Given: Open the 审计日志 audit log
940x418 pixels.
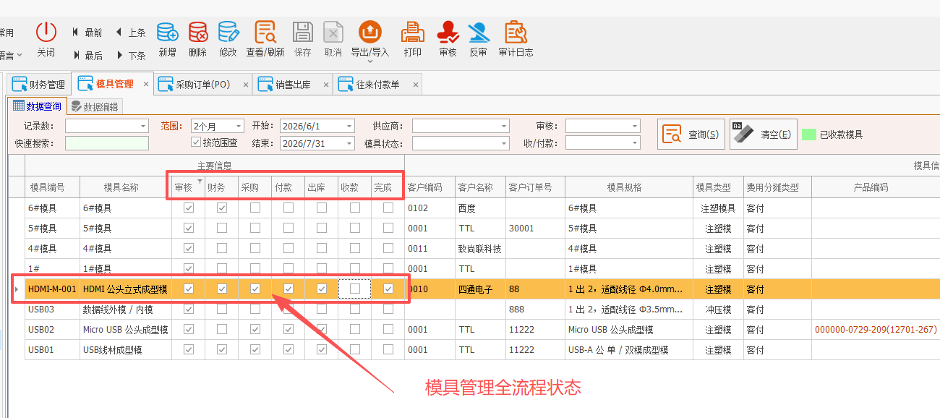Looking at the screenshot, I should coord(516,32).
